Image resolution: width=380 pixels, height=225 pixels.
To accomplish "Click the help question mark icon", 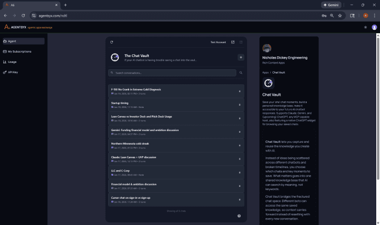I will (x=239, y=216).
